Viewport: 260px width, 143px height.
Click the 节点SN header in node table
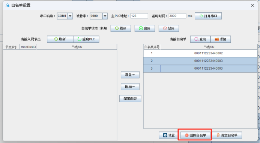tap(77, 47)
